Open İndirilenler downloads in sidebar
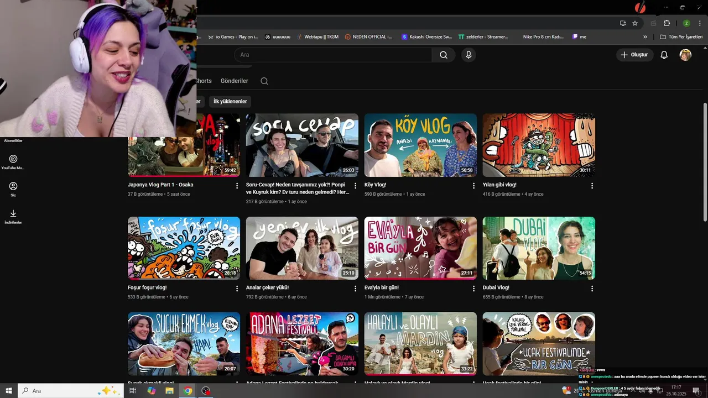Image resolution: width=708 pixels, height=398 pixels. click(13, 216)
